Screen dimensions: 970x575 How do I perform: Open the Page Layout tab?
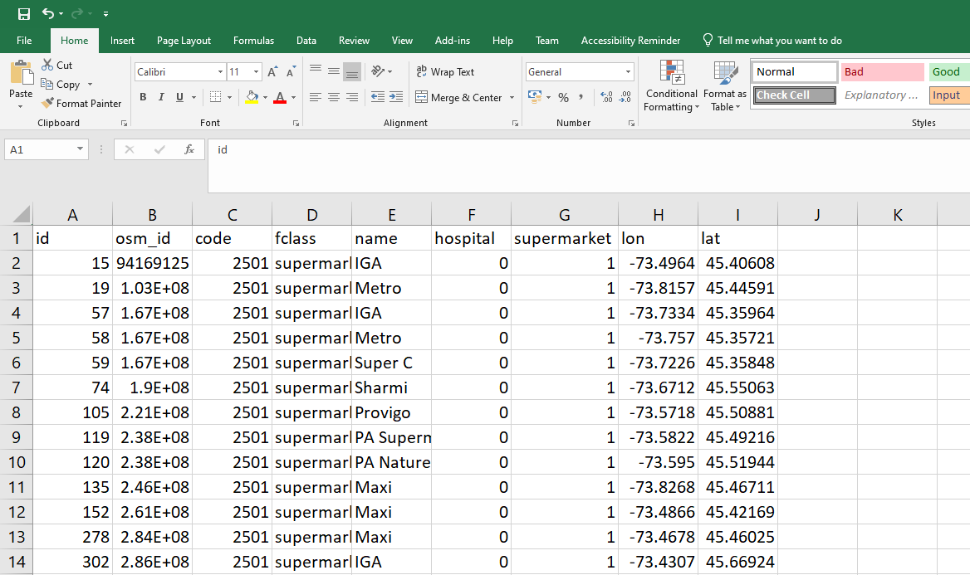184,41
